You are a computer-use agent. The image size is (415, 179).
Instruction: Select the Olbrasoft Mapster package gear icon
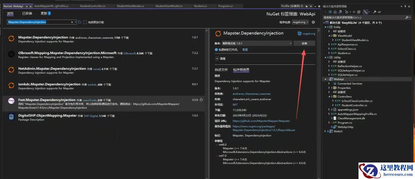pyautogui.click(x=11, y=55)
